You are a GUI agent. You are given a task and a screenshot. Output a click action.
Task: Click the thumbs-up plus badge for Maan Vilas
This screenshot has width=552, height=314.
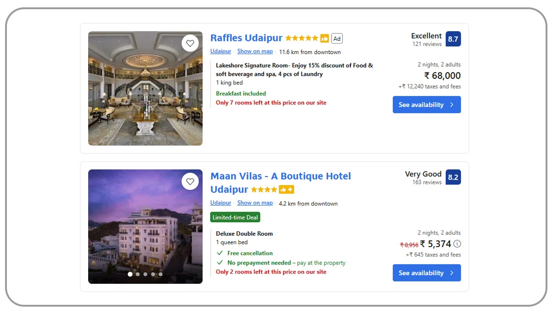pyautogui.click(x=287, y=189)
